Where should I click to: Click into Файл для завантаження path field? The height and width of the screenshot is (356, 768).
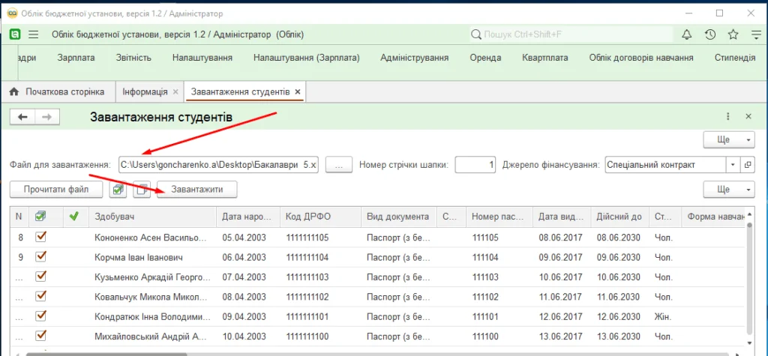coord(219,165)
